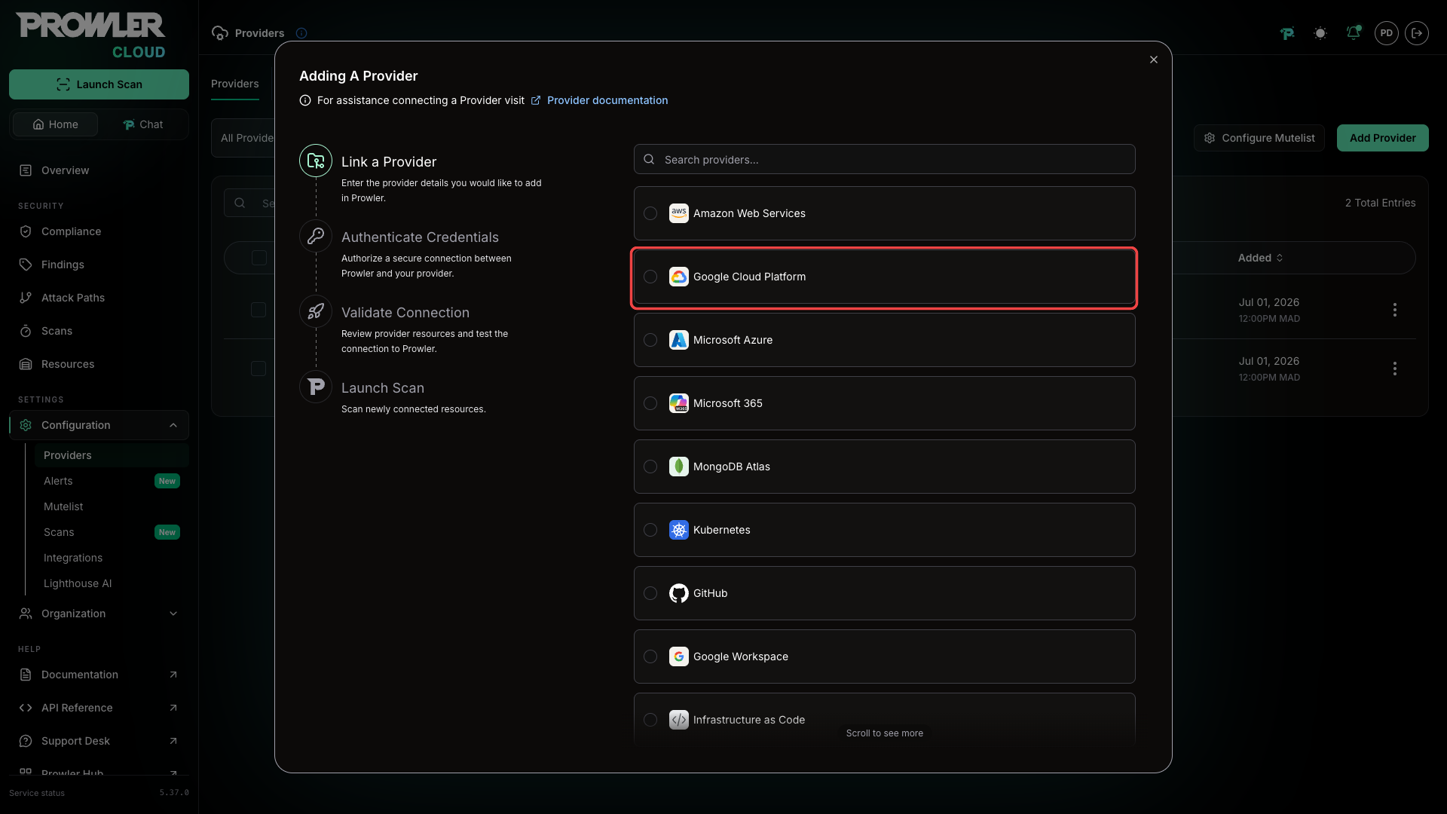1447x814 pixels.
Task: Select MongoDB Atlas radio button
Action: [x=650, y=467]
